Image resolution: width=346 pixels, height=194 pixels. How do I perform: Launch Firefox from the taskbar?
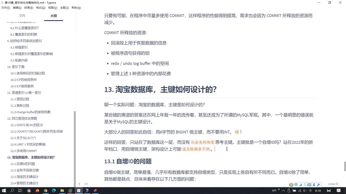pos(37,190)
